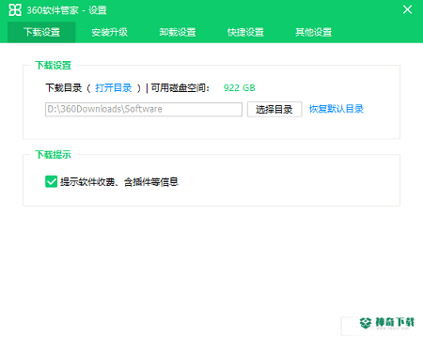Screen dimensions: 423x338
Task: Click 恢复默认目录 link
Action: click(x=337, y=109)
